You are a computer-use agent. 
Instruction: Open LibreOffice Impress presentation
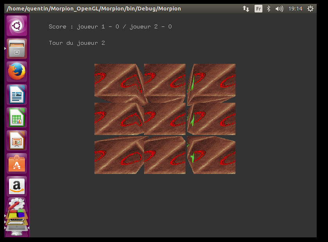point(17,140)
